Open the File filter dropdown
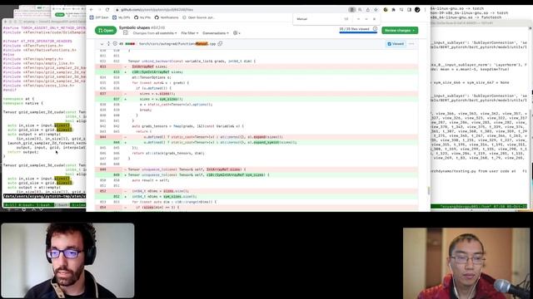533x299 pixels. 190,33
